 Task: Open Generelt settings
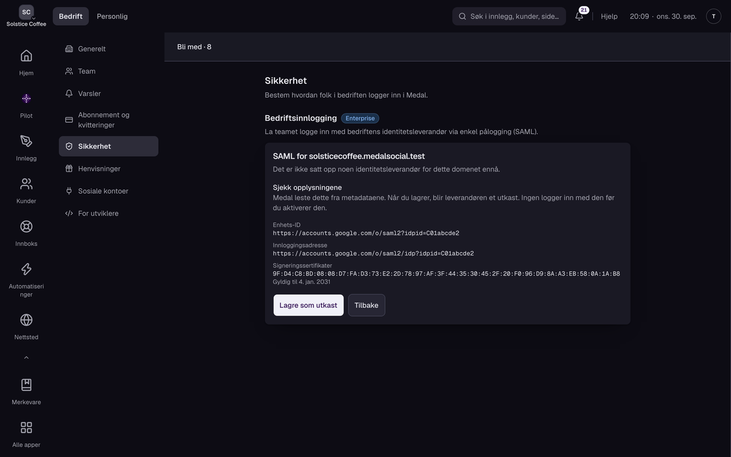[108, 49]
